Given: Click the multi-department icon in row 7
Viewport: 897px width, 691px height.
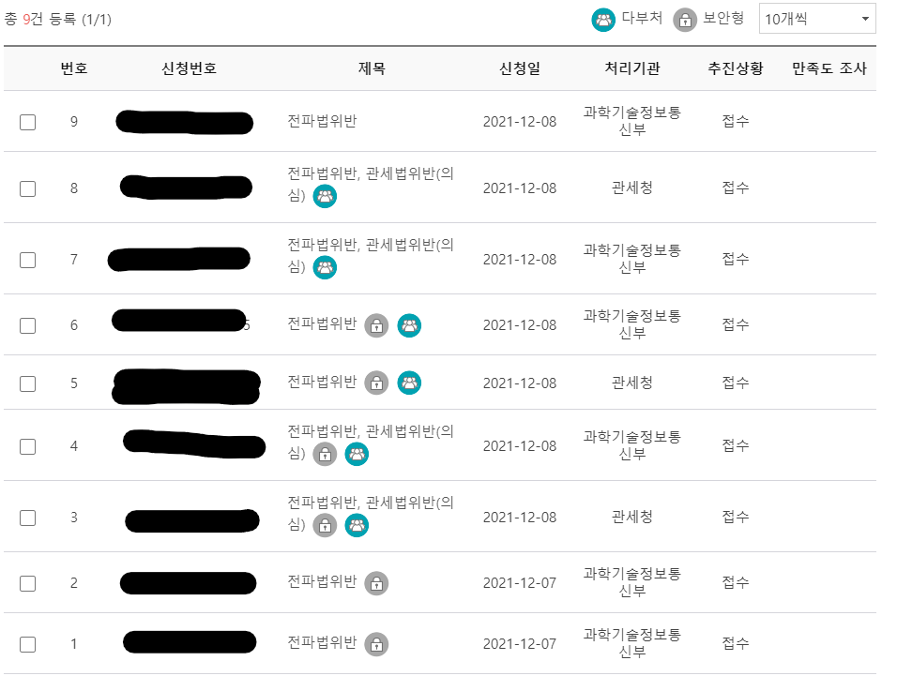Looking at the screenshot, I should 325,267.
